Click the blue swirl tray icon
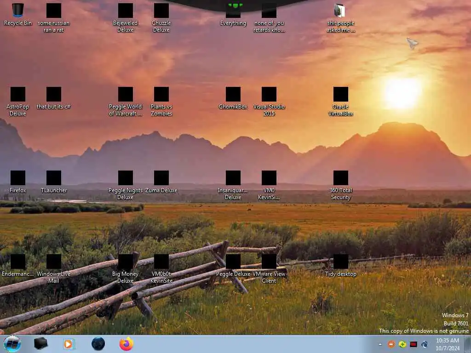Screen dimensions: 471x353 [x=425, y=344]
